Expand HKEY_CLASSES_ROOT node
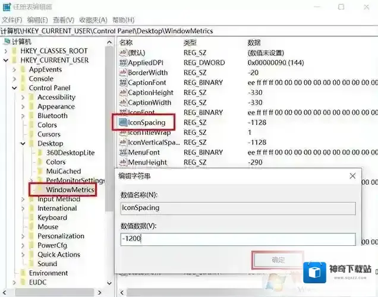Screen dimensions: 378x297 coord(6,51)
